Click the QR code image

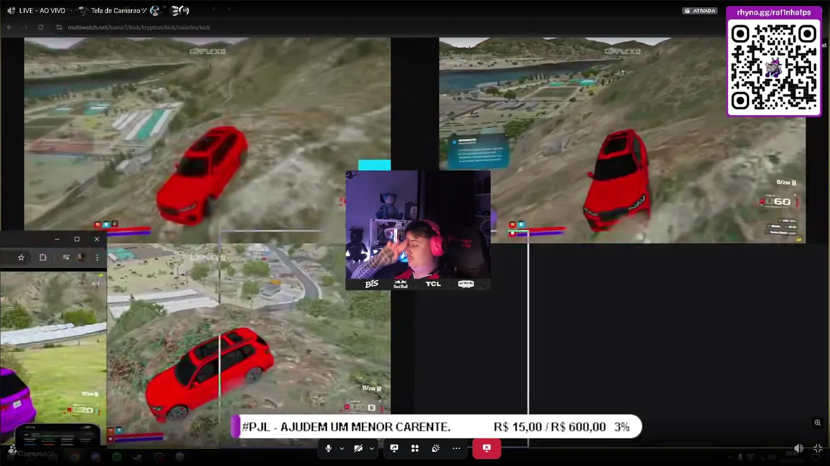pos(774,68)
